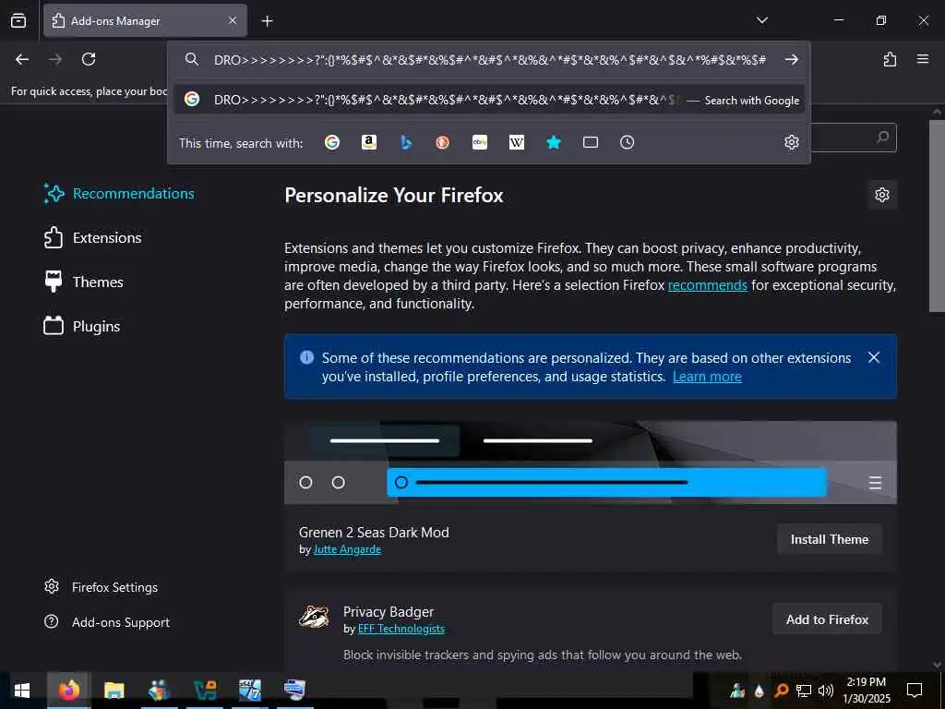Open Firefox Settings from sidebar
Image resolution: width=945 pixels, height=709 pixels.
(x=101, y=587)
